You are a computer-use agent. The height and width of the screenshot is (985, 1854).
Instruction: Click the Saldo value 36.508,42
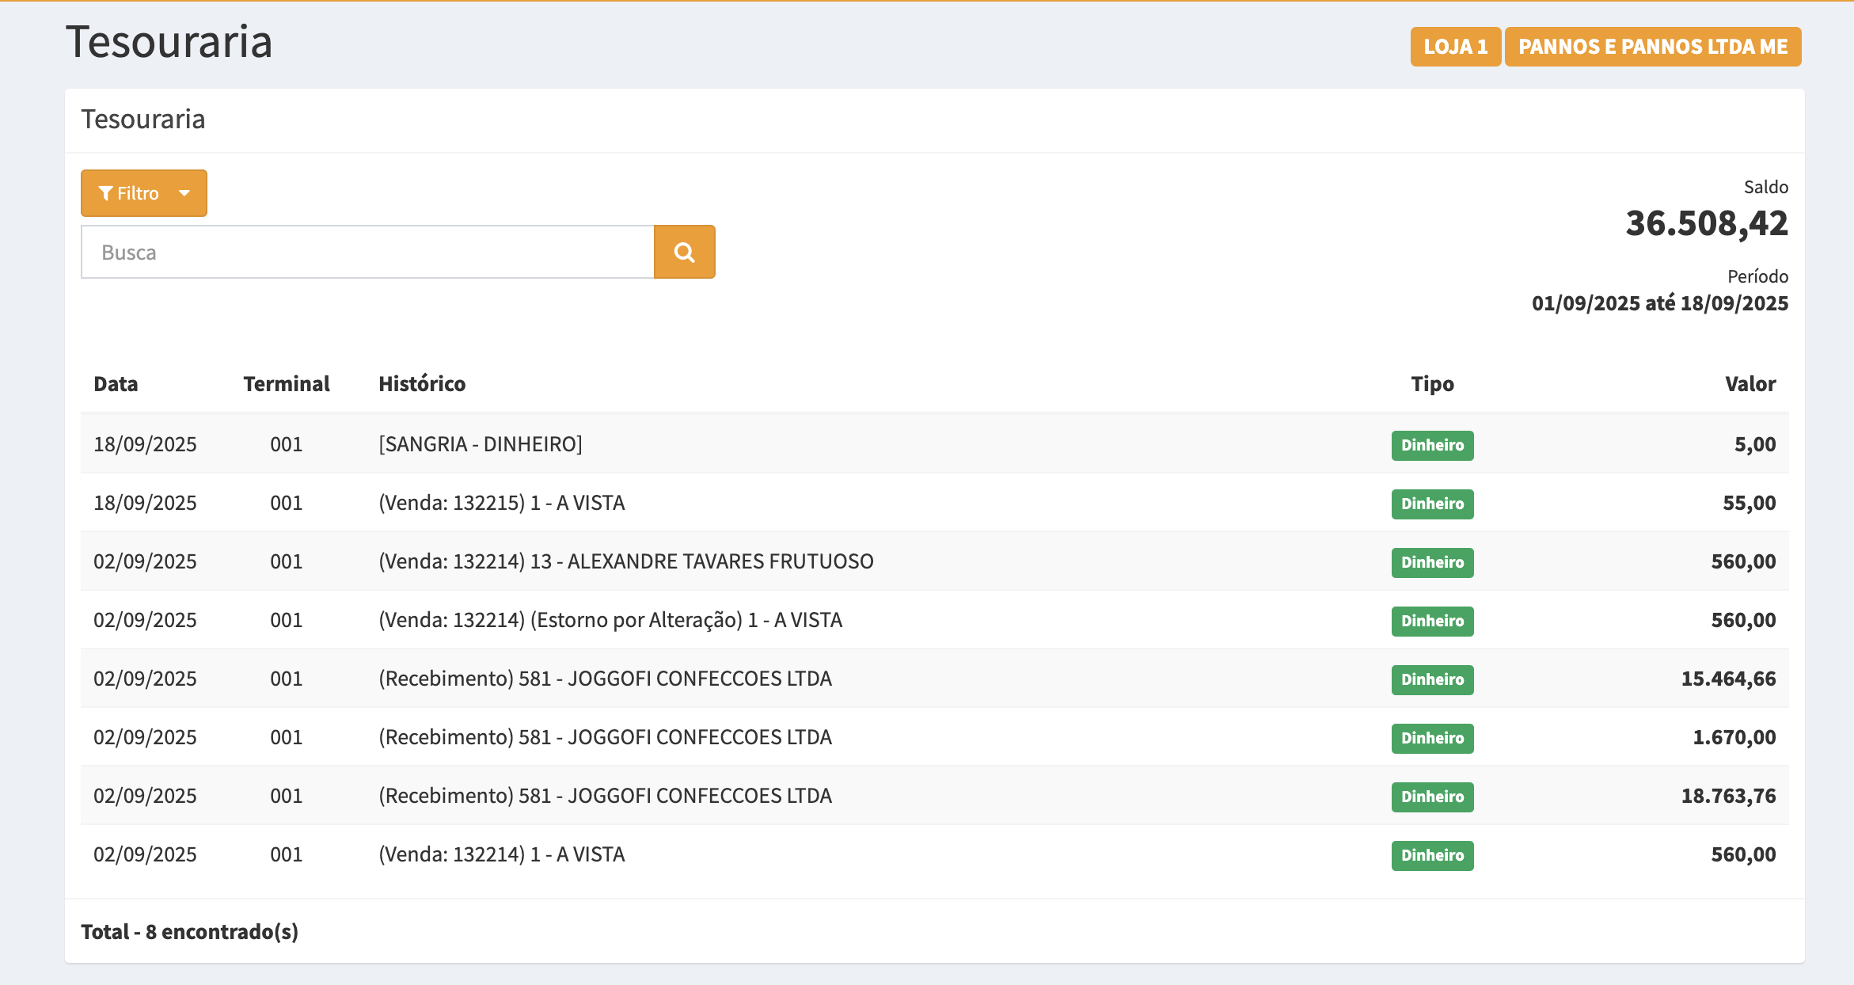tap(1706, 223)
